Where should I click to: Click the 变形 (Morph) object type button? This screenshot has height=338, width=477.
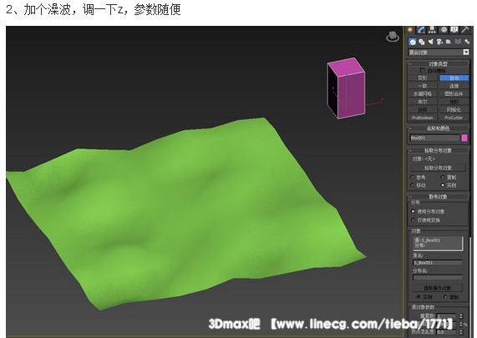pos(423,78)
